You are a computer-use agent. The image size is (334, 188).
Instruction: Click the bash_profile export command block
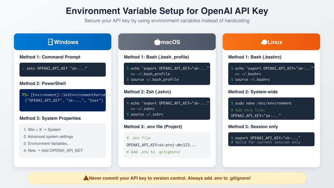[167, 74]
